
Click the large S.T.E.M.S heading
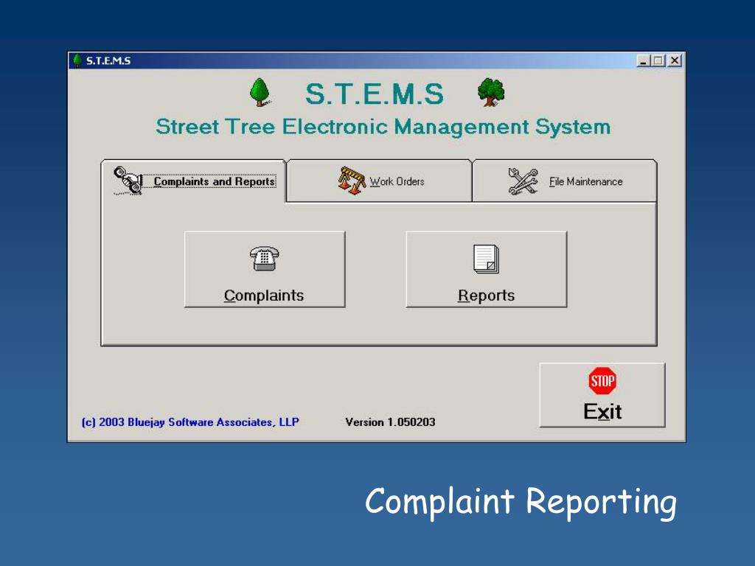point(374,94)
